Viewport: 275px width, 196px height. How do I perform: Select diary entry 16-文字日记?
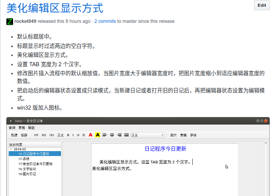pos(27,169)
